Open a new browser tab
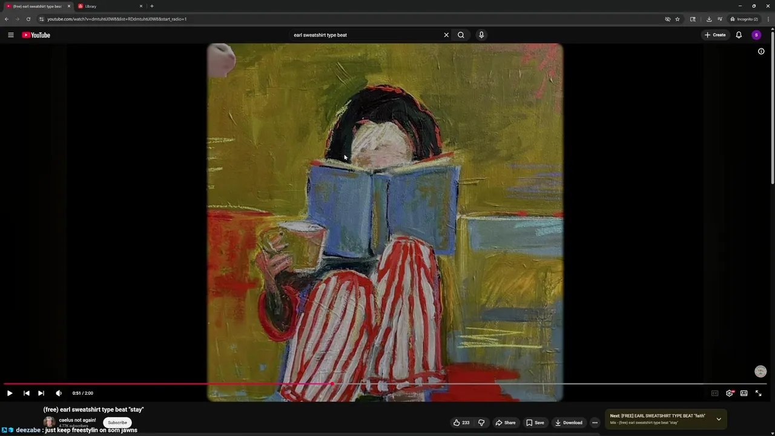Image resolution: width=775 pixels, height=436 pixels. tap(152, 6)
